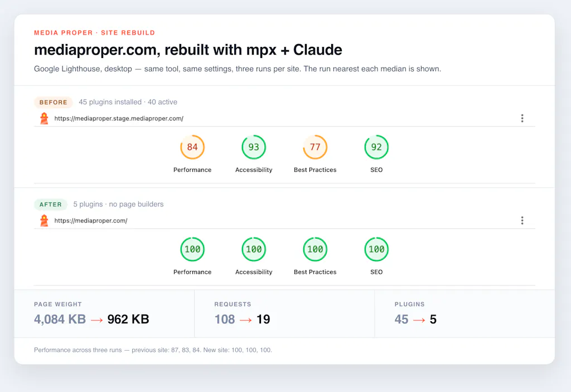Click the 19 requests value
This screenshot has width=571, height=392.
tap(263, 320)
